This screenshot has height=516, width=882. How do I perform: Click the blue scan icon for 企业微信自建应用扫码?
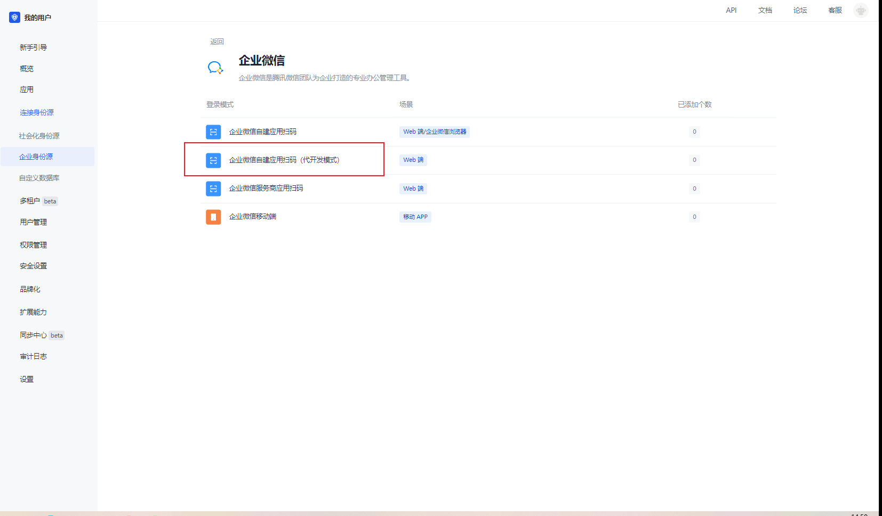(x=213, y=132)
